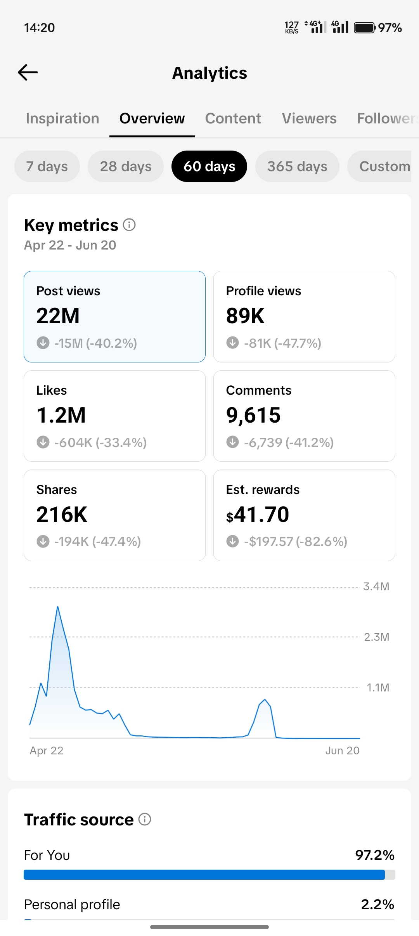Select the Post views metric card
419x936 pixels.
114,317
